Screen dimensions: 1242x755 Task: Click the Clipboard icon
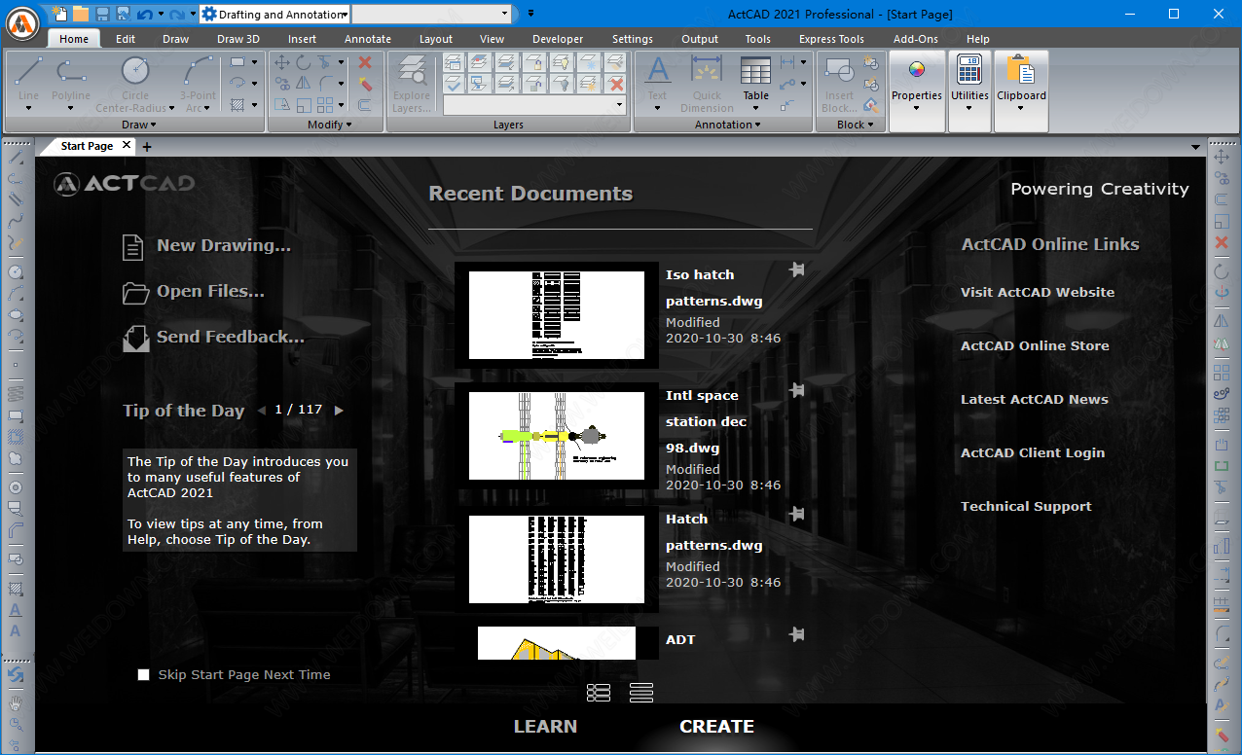click(x=1021, y=71)
